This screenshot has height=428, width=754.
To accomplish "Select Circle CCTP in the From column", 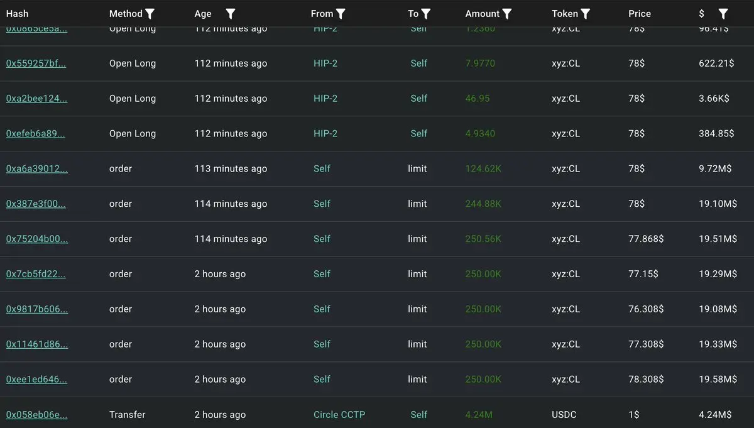I will point(339,415).
